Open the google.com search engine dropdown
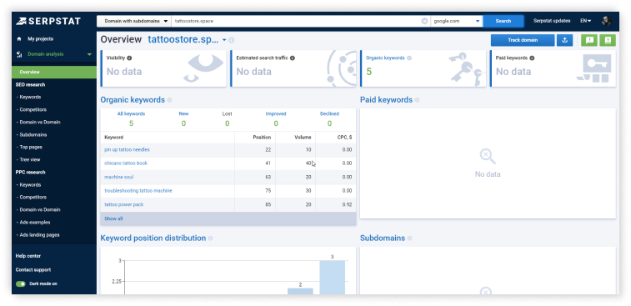631x306 pixels. point(457,21)
